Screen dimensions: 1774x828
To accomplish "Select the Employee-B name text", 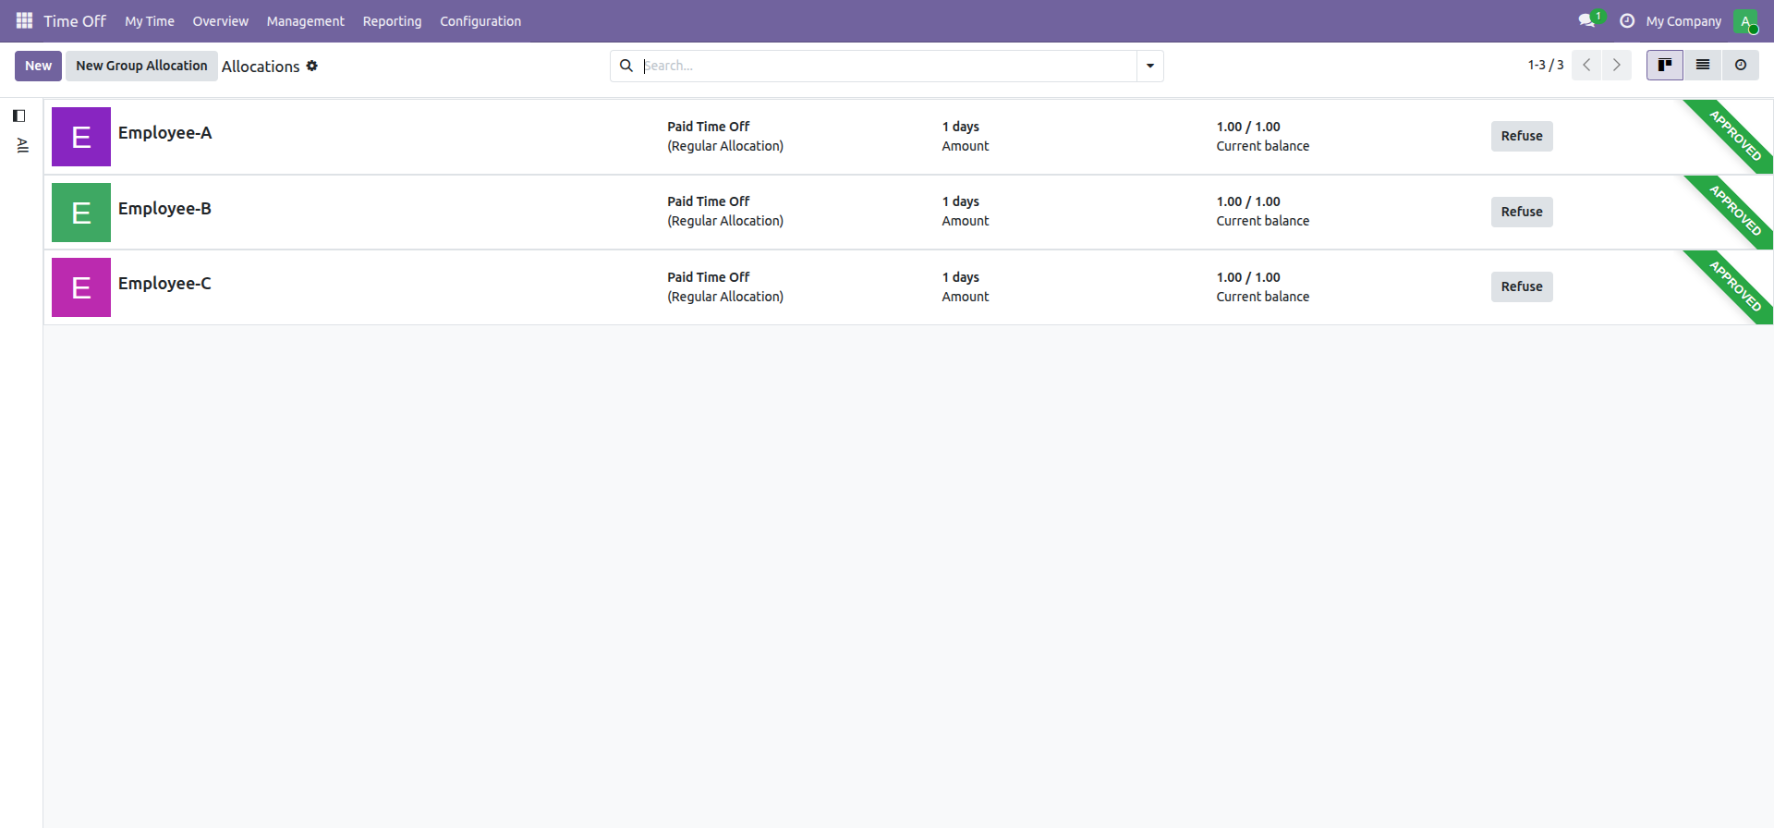I will [x=165, y=209].
